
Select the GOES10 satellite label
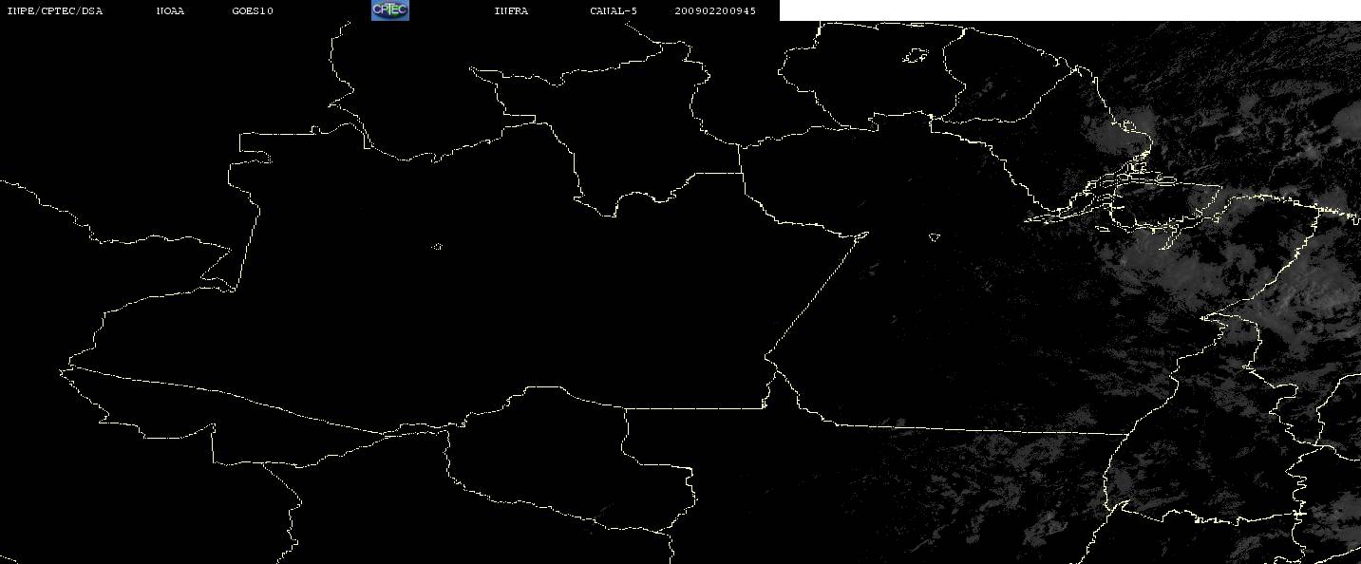tap(253, 11)
